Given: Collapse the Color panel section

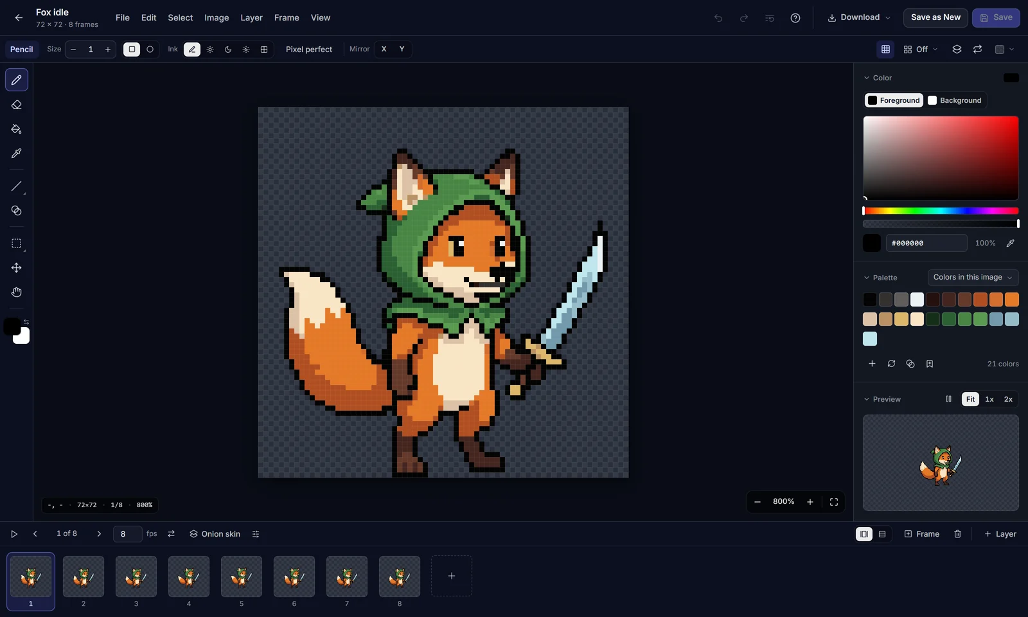Looking at the screenshot, I should (x=878, y=78).
